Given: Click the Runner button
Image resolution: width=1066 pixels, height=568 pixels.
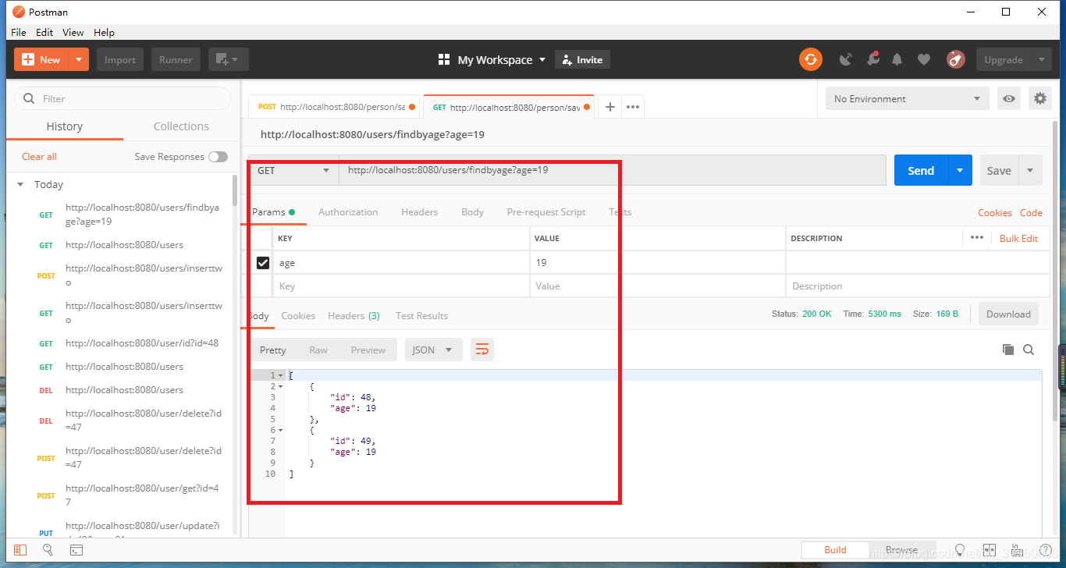Looking at the screenshot, I should [176, 59].
